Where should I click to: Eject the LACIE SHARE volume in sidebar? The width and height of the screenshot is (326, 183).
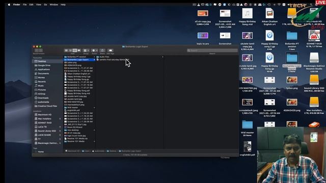point(60,135)
